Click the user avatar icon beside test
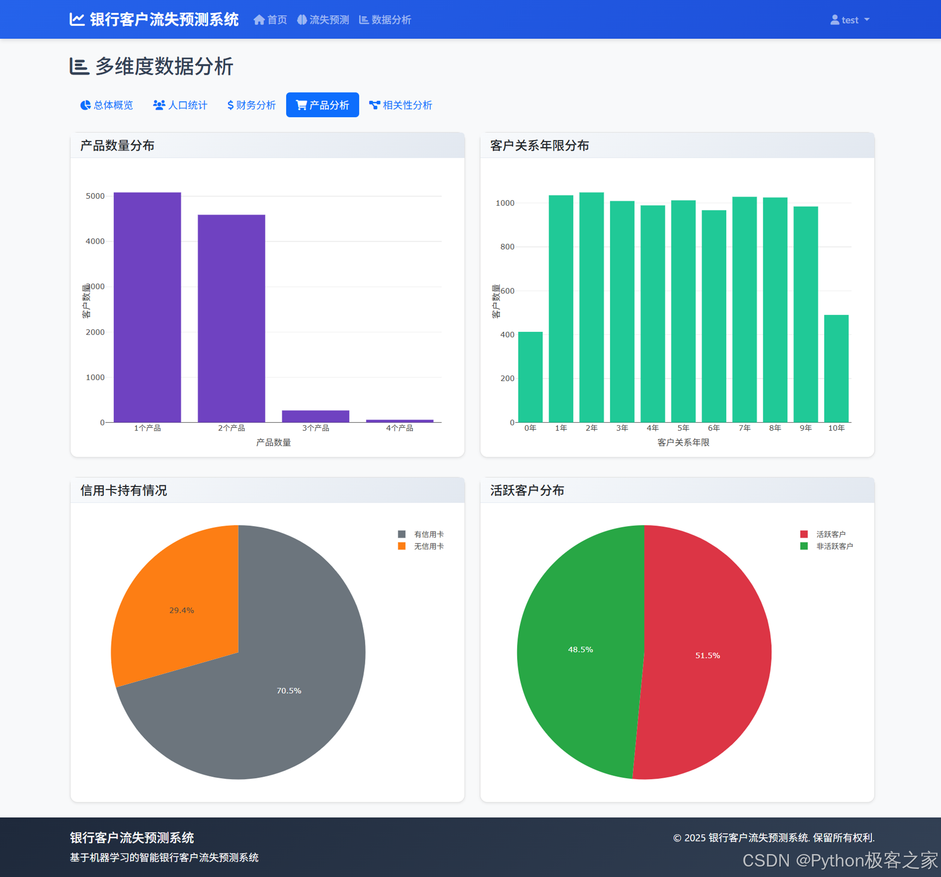 tap(835, 20)
